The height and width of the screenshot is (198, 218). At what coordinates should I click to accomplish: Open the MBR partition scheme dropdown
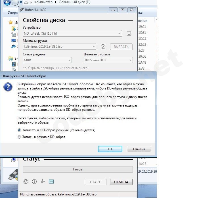tap(47, 60)
